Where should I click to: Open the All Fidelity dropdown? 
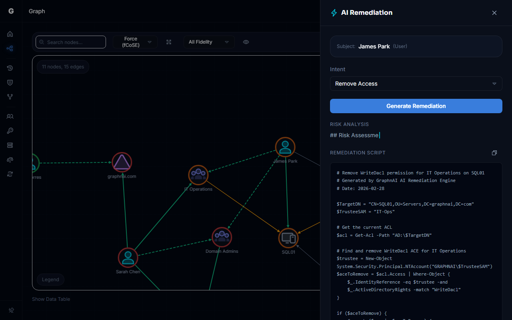[209, 42]
